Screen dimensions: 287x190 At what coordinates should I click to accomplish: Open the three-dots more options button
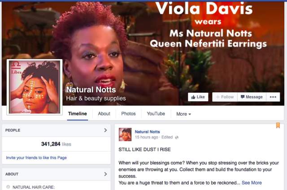click(273, 97)
